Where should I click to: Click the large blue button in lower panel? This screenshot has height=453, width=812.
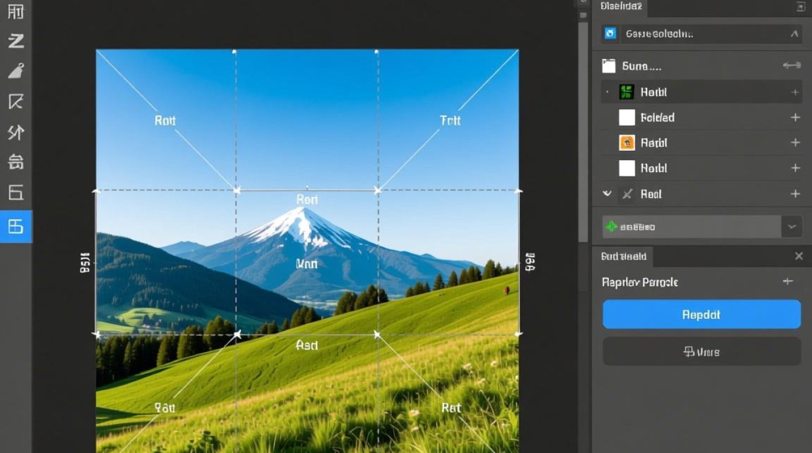point(701,315)
